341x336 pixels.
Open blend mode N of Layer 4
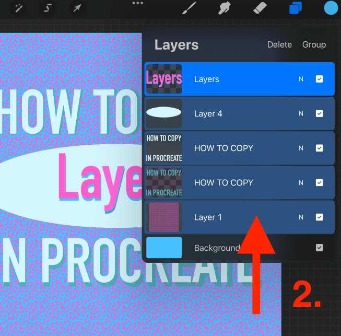pos(301,113)
